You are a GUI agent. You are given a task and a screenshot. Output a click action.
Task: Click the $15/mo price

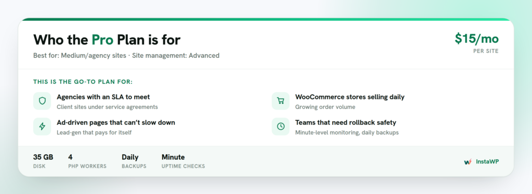477,39
